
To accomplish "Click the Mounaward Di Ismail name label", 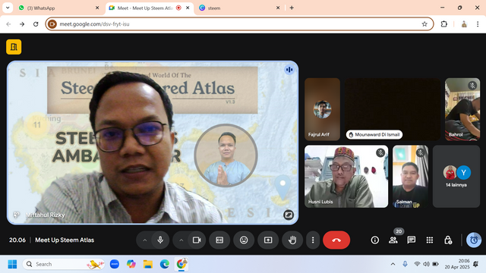I will pos(374,135).
